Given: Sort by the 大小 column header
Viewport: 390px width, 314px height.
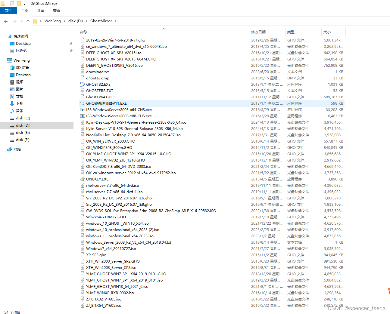Looking at the screenshot, I should pyautogui.click(x=327, y=32).
